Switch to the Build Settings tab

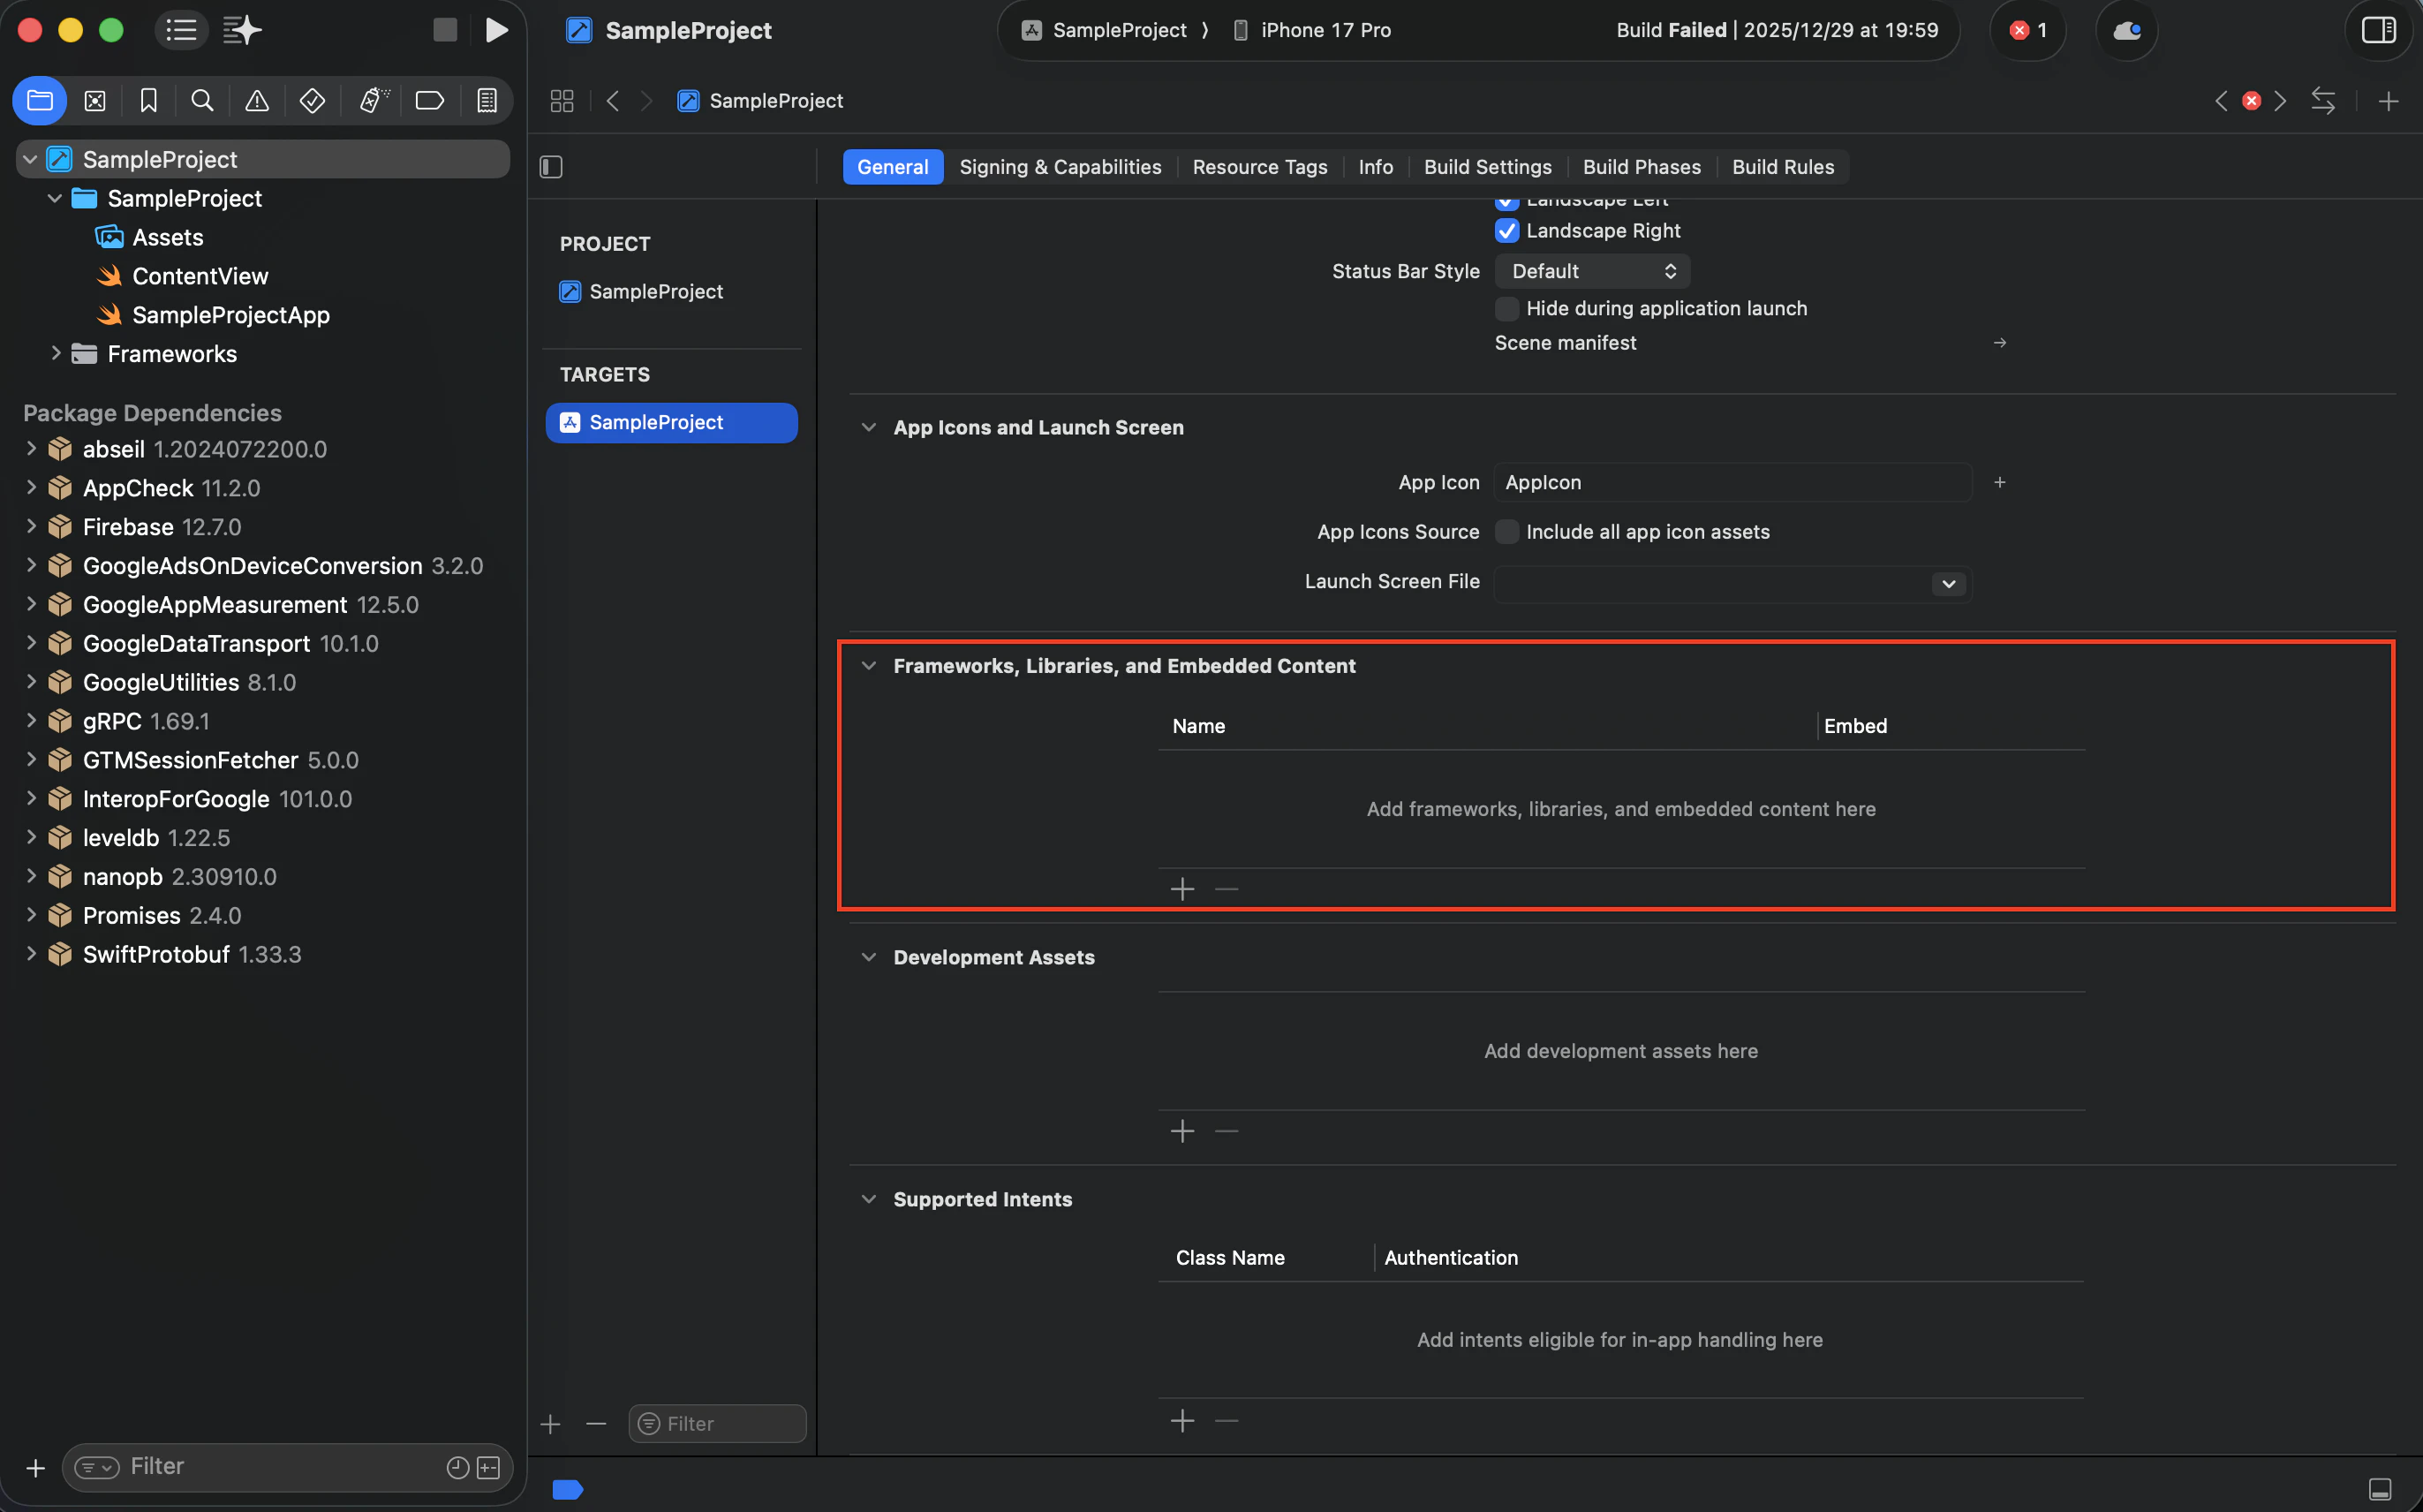tap(1487, 167)
